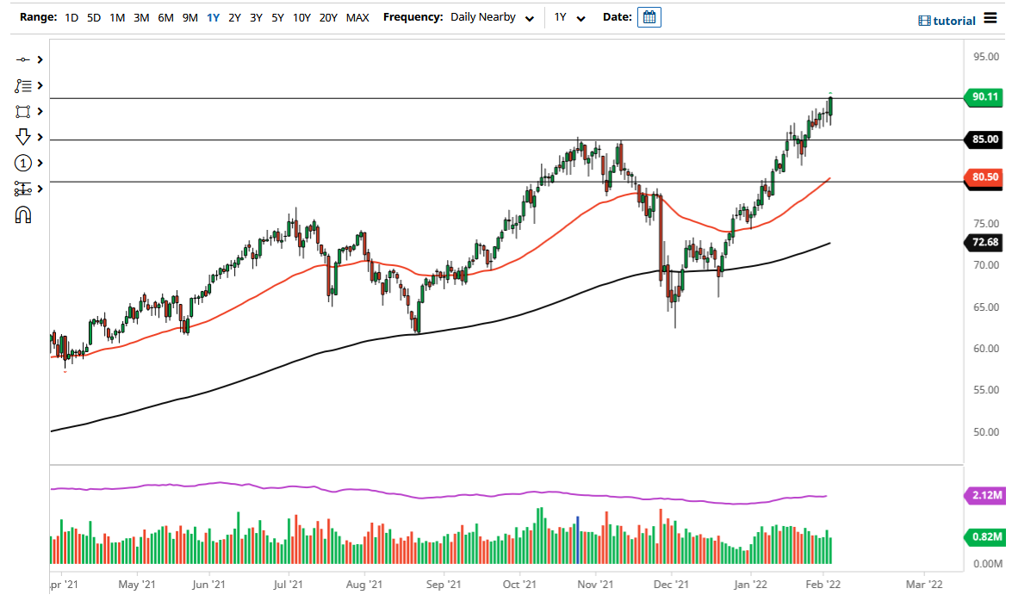Click the 65.00 price axis label
Viewport: 1012px width, 607px height.
pos(986,307)
